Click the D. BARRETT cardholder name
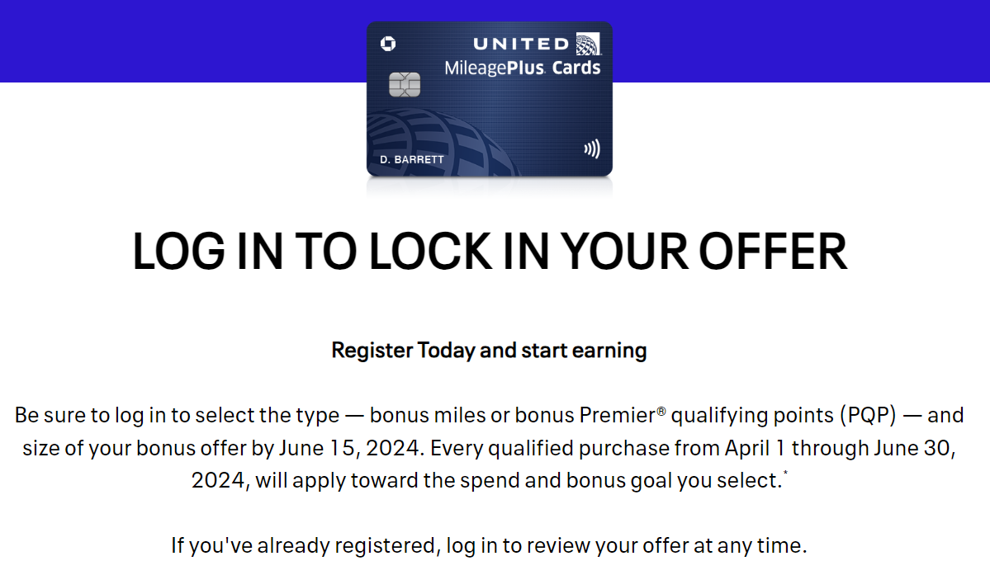The image size is (990, 575). pyautogui.click(x=412, y=159)
